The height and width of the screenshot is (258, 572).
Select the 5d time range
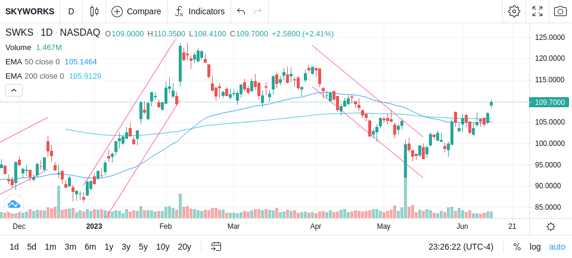32,247
